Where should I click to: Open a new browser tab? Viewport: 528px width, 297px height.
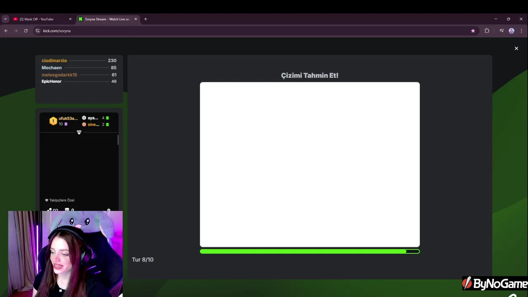click(145, 19)
